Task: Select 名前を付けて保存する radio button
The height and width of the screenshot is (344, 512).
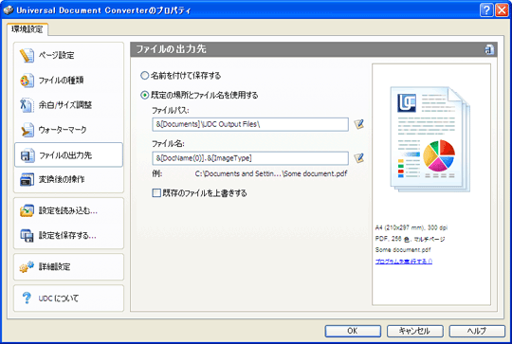Action: (x=145, y=76)
